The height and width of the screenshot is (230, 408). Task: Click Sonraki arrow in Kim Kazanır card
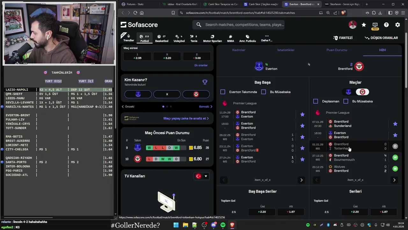pyautogui.click(x=206, y=107)
